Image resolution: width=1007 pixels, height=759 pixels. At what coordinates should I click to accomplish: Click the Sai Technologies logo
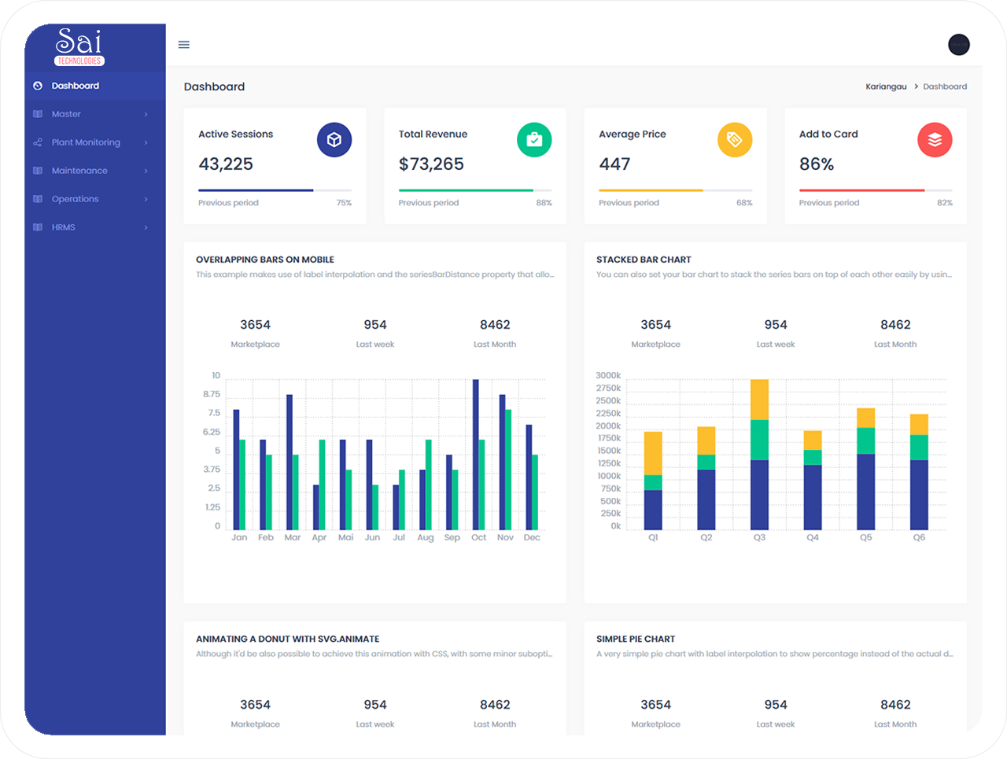click(x=79, y=47)
